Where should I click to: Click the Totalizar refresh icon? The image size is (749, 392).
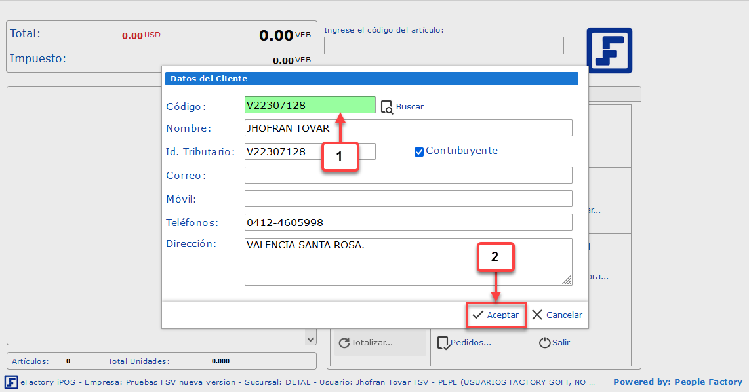point(344,343)
